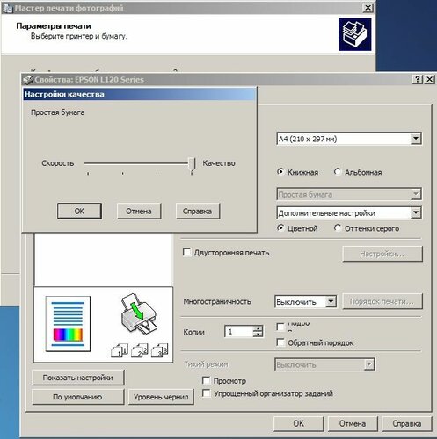Increase copies with the spinner up arrow
This screenshot has width=437, height=439.
click(x=258, y=328)
